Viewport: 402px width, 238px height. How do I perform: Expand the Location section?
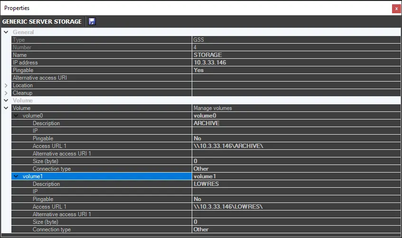6,85
